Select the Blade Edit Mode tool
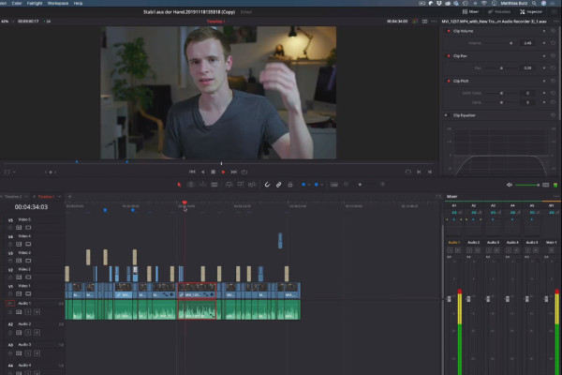 pos(214,185)
